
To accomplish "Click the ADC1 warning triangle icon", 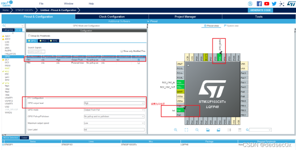I will click(x=3, y=36).
